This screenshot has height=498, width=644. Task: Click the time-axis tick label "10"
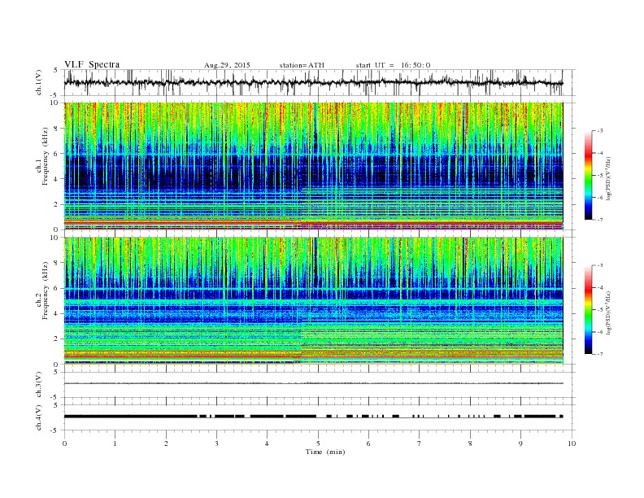tap(572, 443)
